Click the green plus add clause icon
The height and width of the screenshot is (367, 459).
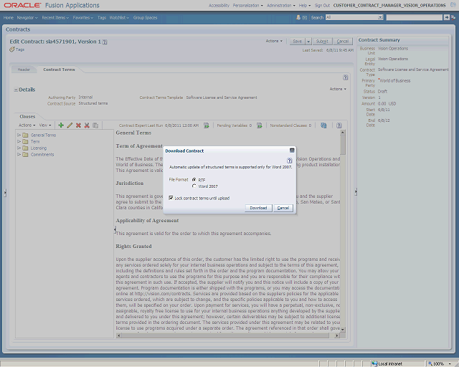pyautogui.click(x=61, y=125)
